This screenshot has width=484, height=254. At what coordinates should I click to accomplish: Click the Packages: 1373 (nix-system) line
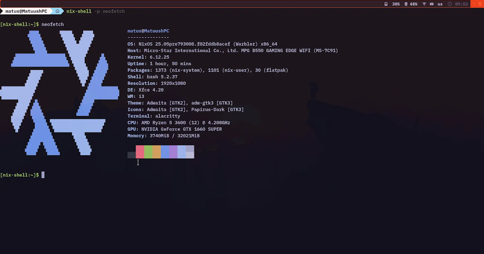(x=208, y=70)
